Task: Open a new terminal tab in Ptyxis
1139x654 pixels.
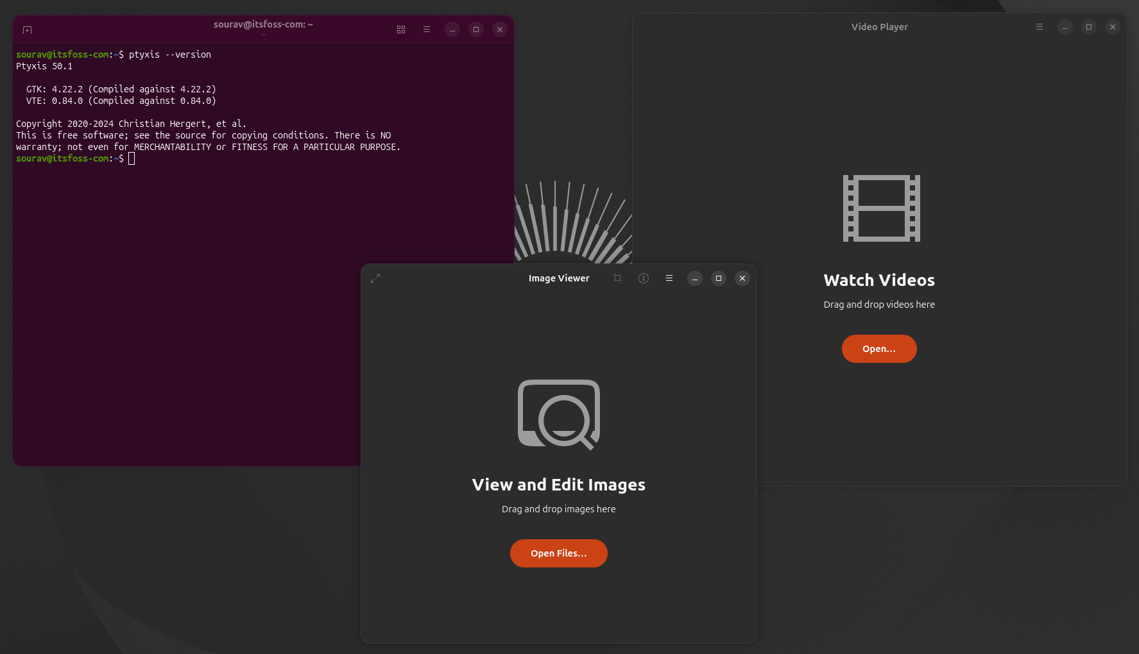Action: click(26, 29)
